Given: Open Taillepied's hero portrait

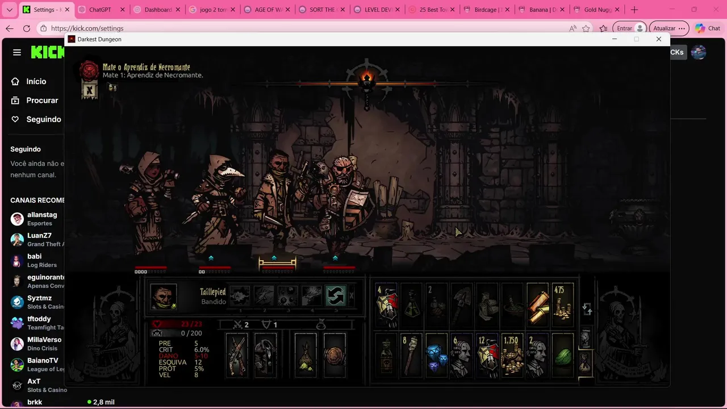Looking at the screenshot, I should (164, 297).
